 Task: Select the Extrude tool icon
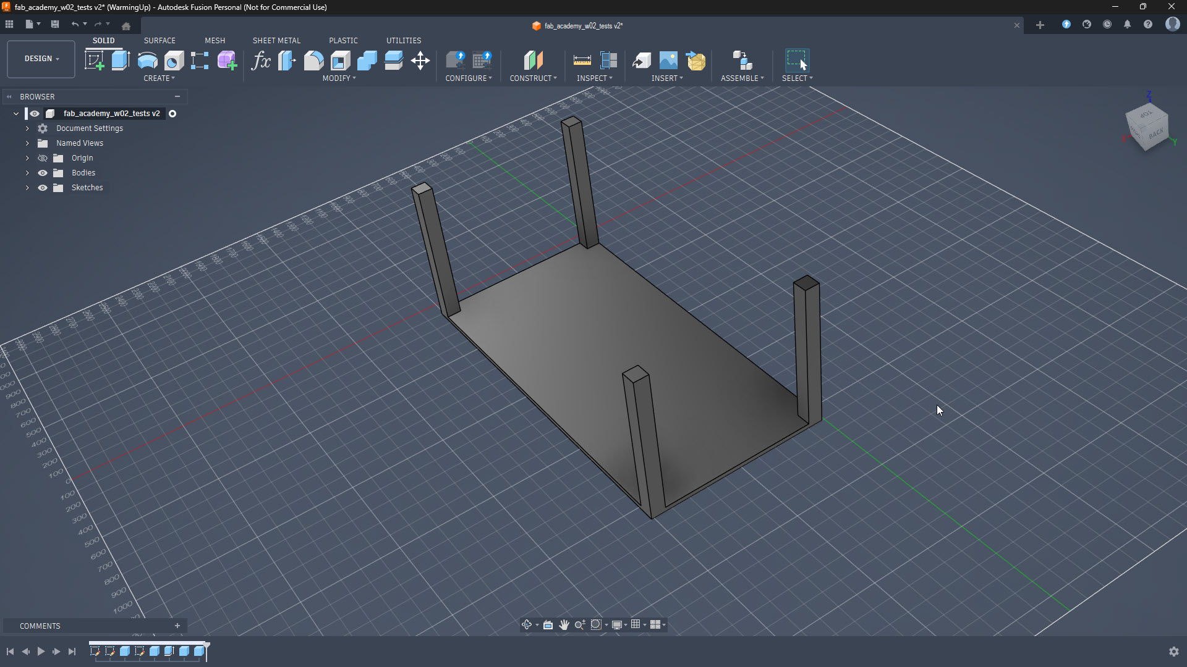[x=121, y=61]
